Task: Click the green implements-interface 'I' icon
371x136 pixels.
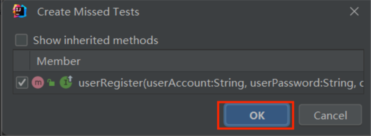Action: coord(66,82)
